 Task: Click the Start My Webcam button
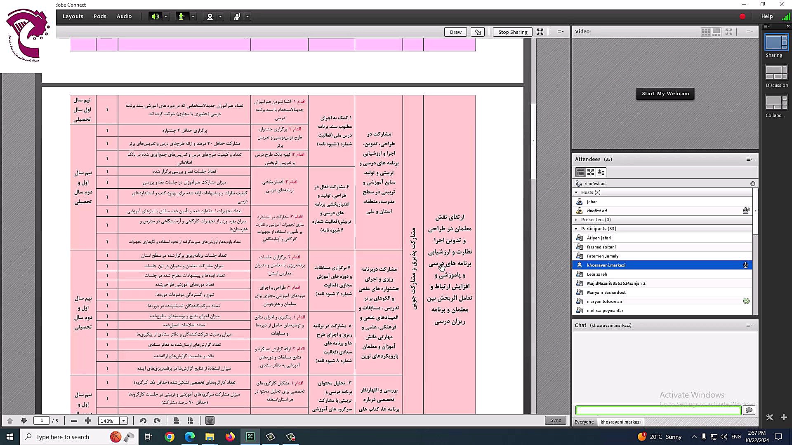click(x=665, y=94)
